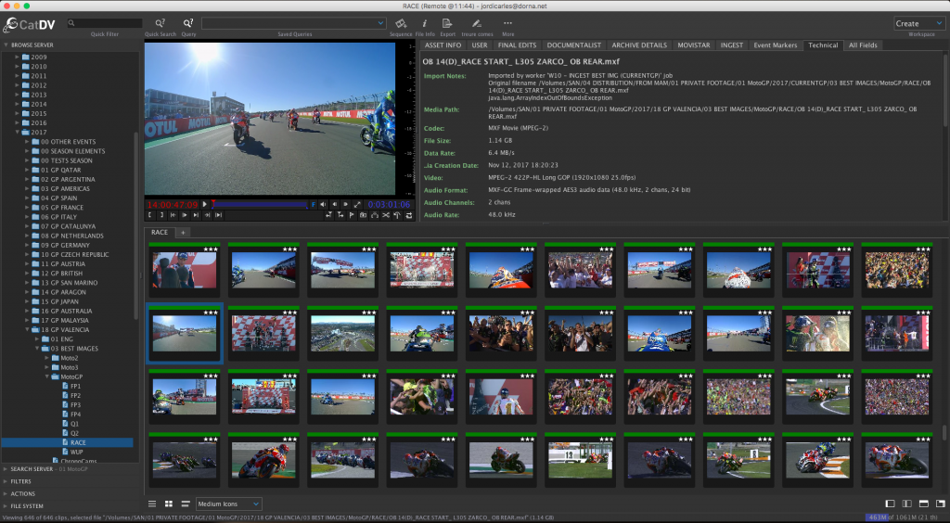The image size is (950, 523).
Task: Open the Event Markers tab
Action: click(x=775, y=45)
